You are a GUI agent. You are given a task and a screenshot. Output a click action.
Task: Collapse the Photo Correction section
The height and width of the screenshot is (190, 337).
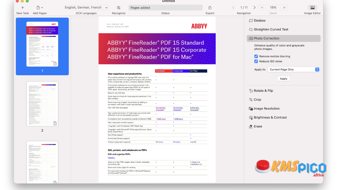pos(284,38)
